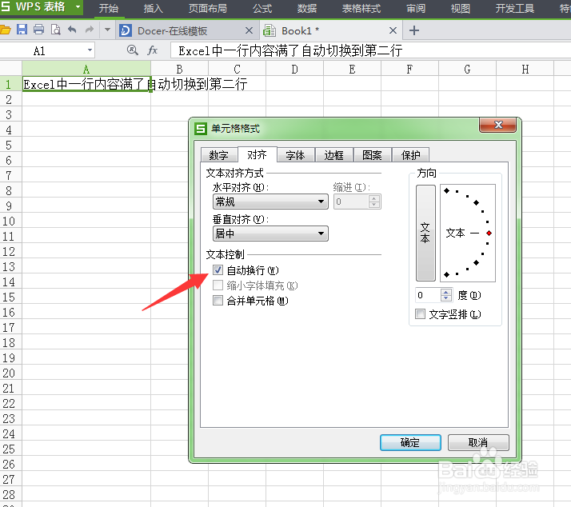Click the Undo arrow icon
571x507 pixels.
click(72, 30)
